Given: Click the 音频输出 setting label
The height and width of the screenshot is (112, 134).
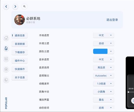Looking at the screenshot, I should [44, 76].
